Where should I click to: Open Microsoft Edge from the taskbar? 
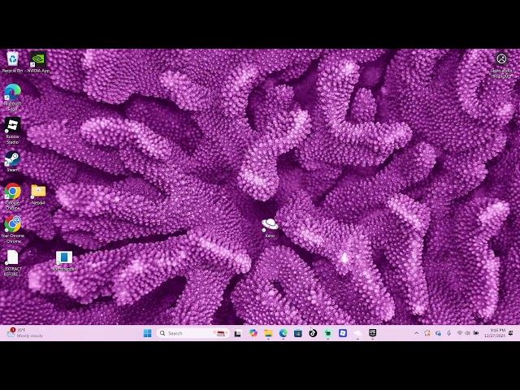click(283, 333)
